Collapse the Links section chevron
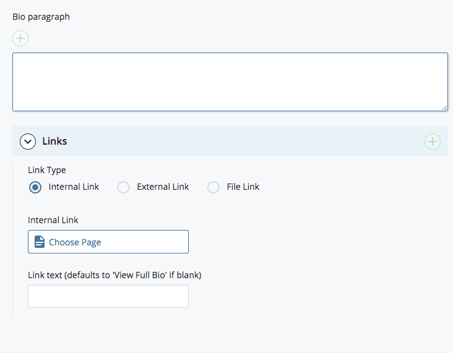The image size is (453, 353). click(x=28, y=142)
